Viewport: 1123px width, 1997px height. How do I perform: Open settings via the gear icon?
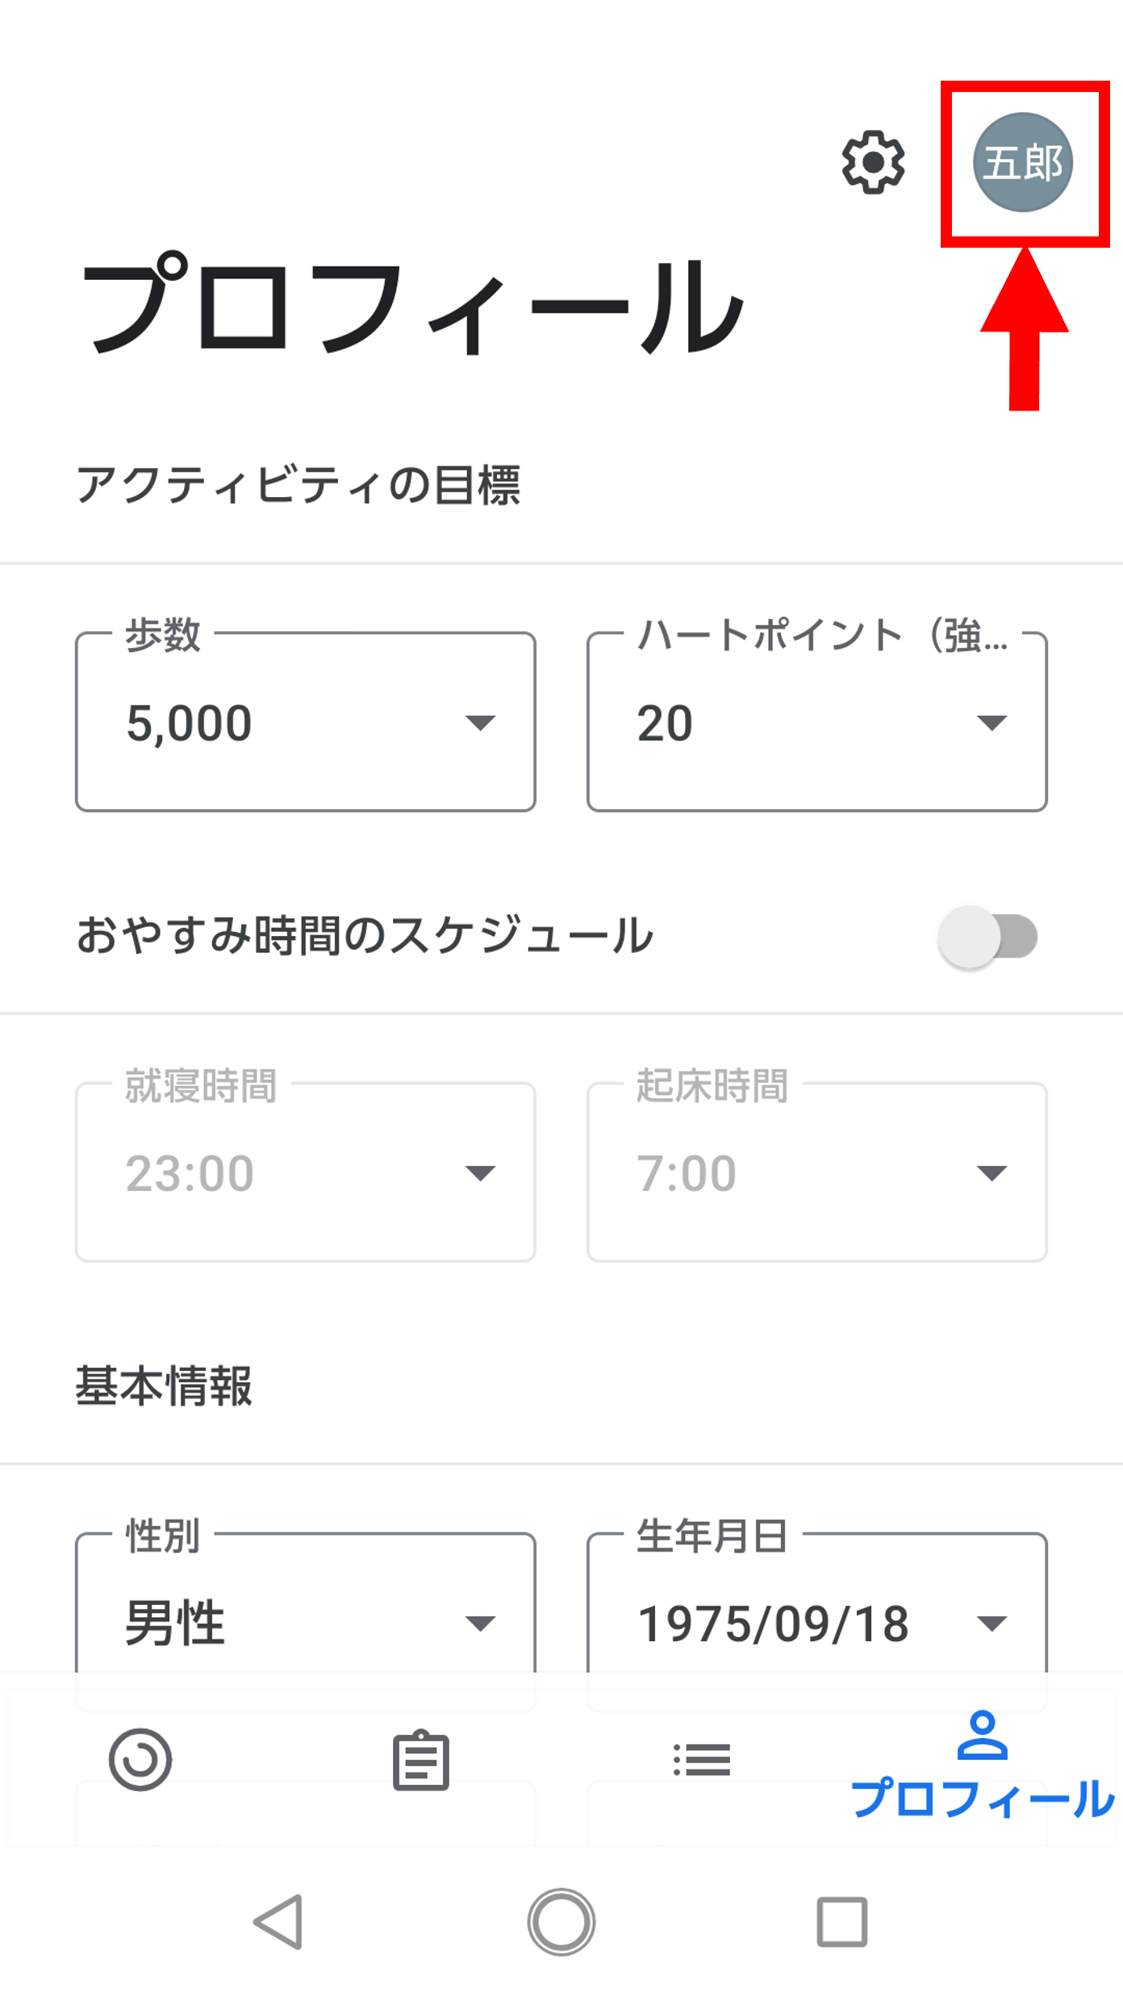click(x=873, y=162)
